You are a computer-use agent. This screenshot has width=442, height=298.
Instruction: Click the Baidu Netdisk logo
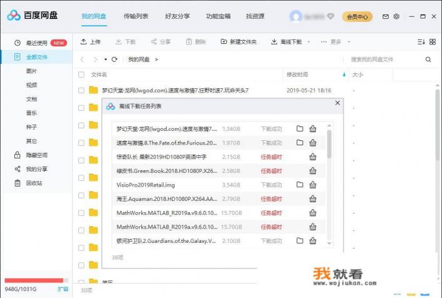32,16
